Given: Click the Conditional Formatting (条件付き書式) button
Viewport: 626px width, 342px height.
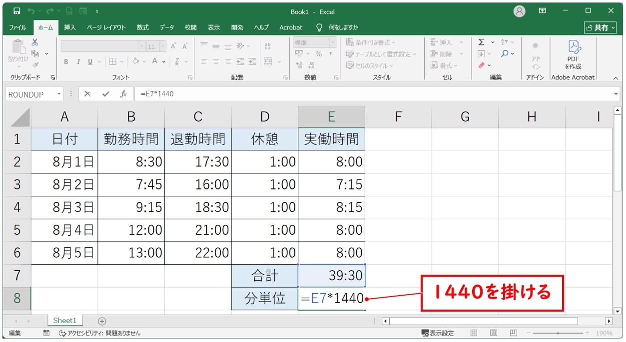Looking at the screenshot, I should coord(371,42).
